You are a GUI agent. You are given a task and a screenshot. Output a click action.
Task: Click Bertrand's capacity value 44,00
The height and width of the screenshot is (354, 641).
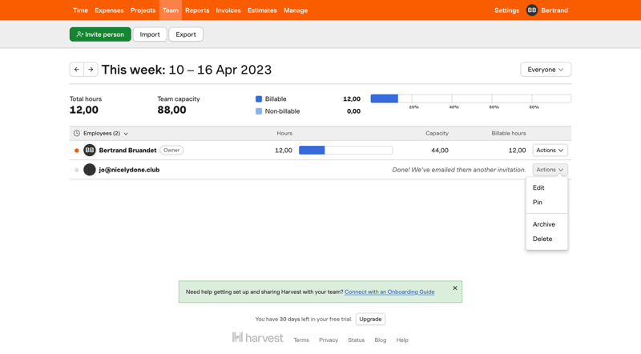tap(439, 151)
